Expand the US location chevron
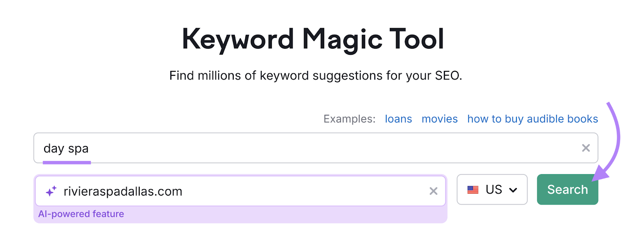 point(514,190)
